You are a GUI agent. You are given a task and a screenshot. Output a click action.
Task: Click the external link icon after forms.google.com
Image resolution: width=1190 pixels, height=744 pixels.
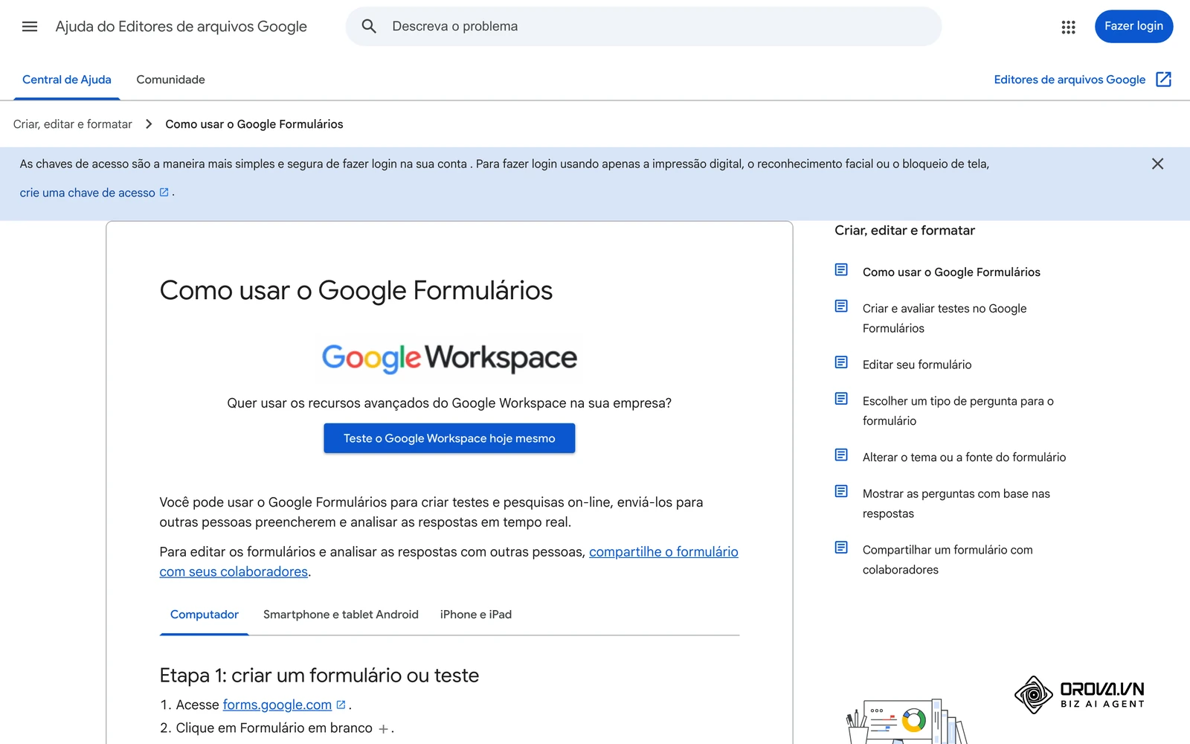(x=341, y=705)
